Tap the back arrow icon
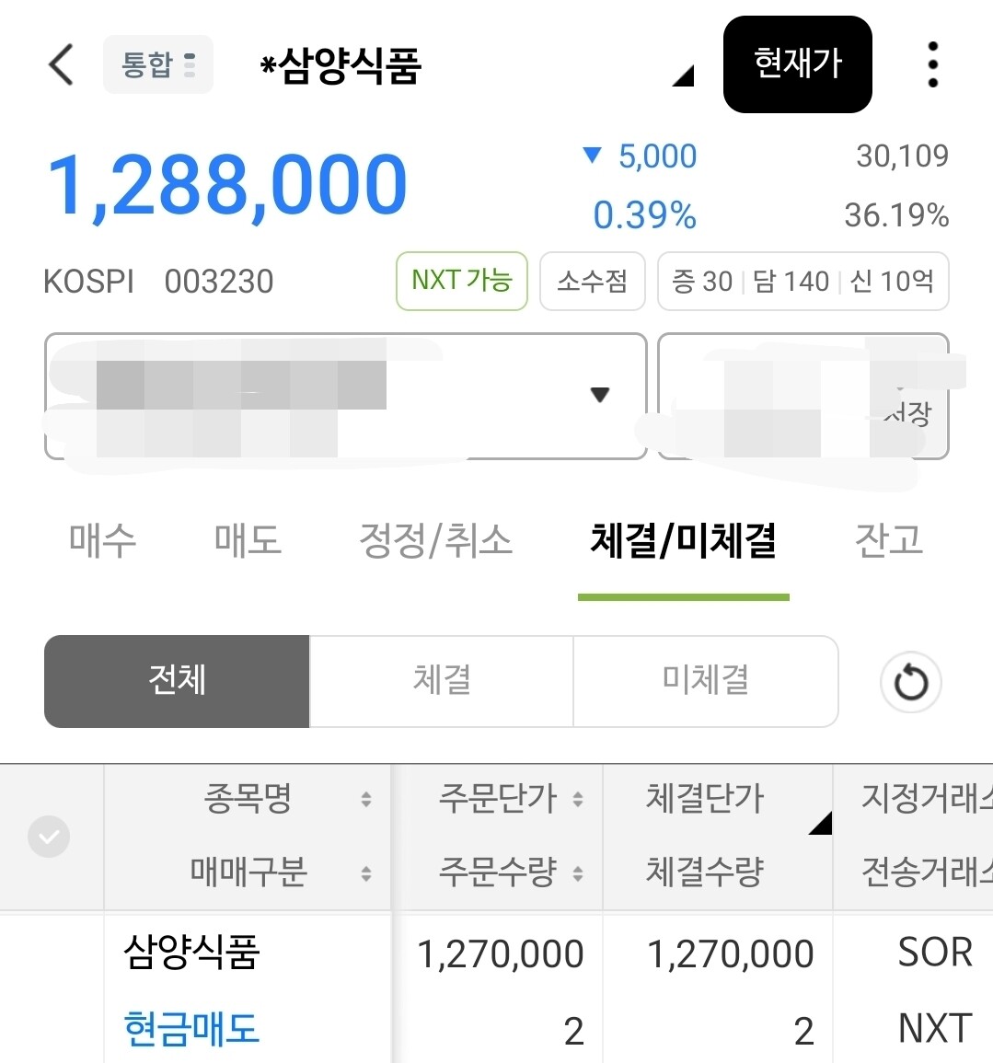 point(61,64)
